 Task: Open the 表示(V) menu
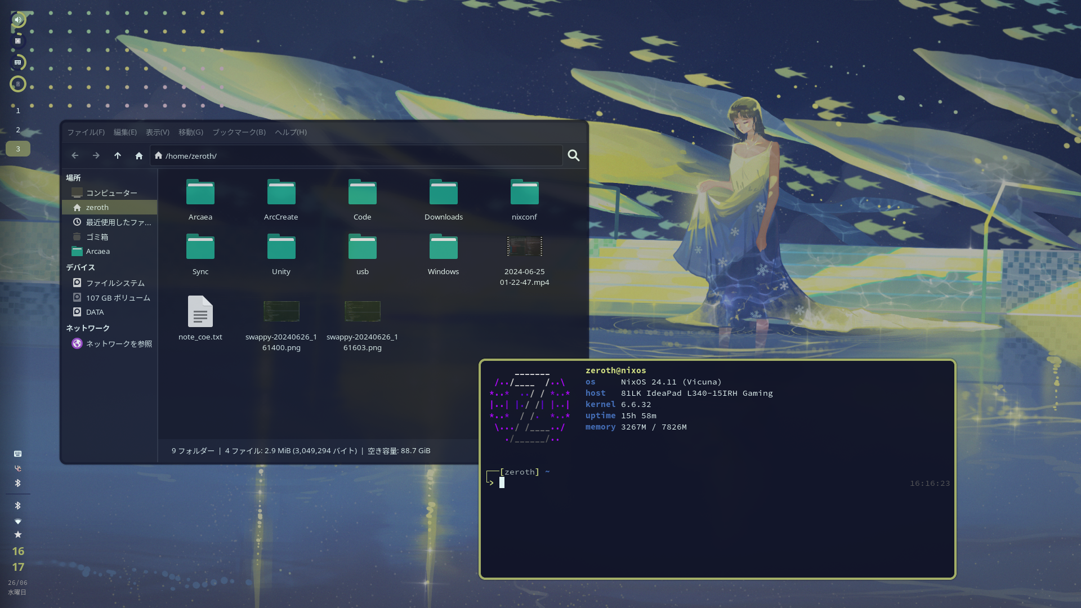pyautogui.click(x=157, y=132)
